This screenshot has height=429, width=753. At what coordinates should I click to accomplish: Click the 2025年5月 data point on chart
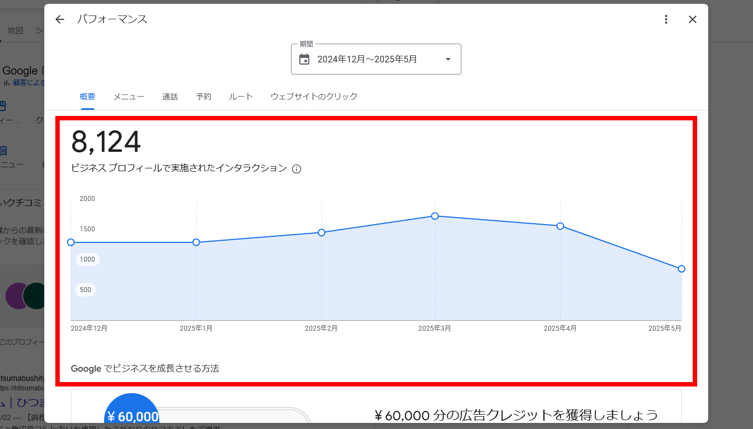click(x=681, y=269)
